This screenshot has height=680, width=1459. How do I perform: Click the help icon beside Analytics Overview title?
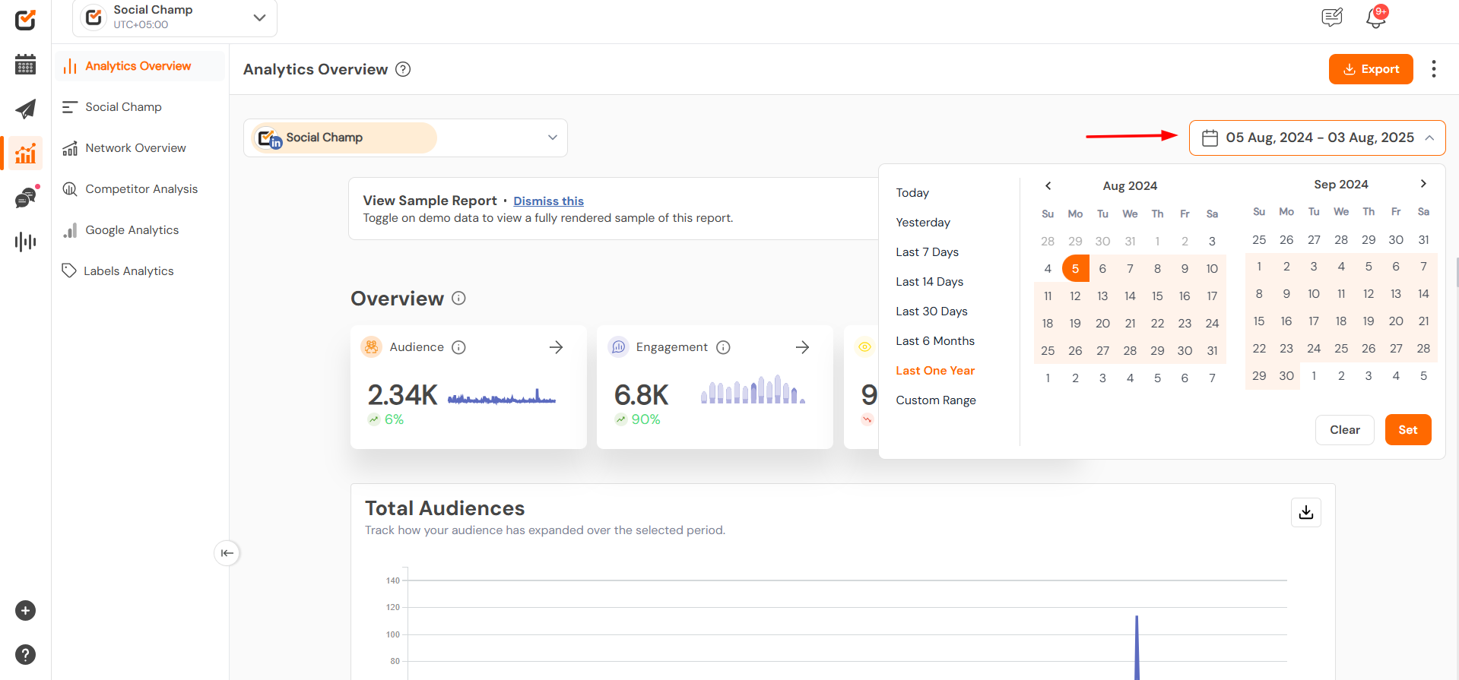(403, 69)
